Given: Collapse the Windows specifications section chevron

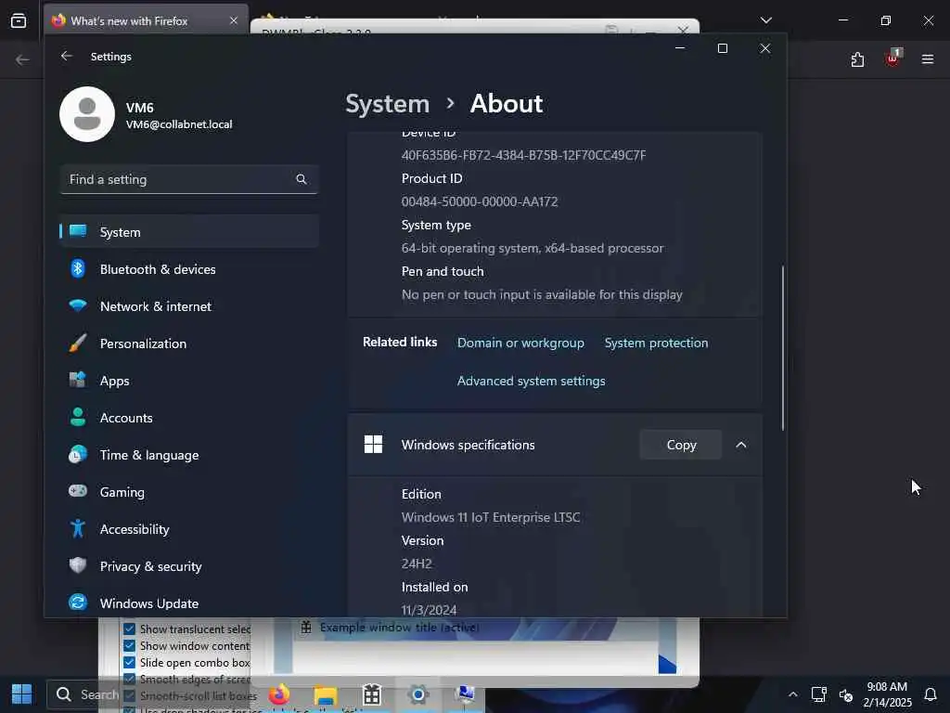Looking at the screenshot, I should [x=741, y=445].
